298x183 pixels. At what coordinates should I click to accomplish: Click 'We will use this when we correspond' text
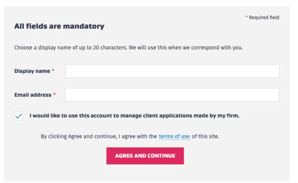[x=184, y=47]
